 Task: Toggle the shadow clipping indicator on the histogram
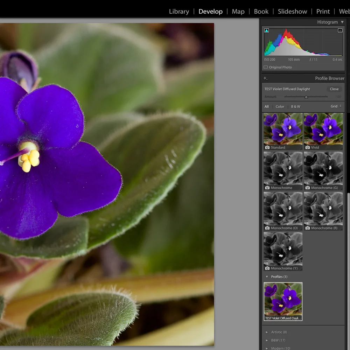tap(266, 30)
